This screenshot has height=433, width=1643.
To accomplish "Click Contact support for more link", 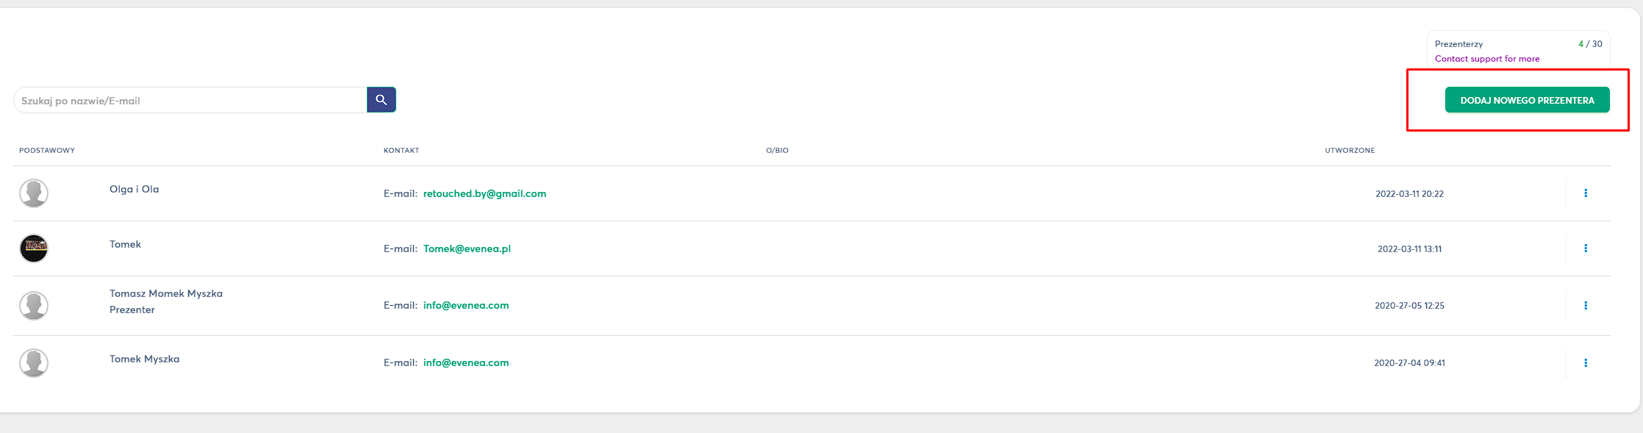I will point(1486,59).
